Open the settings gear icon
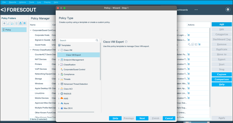 pos(228,10)
